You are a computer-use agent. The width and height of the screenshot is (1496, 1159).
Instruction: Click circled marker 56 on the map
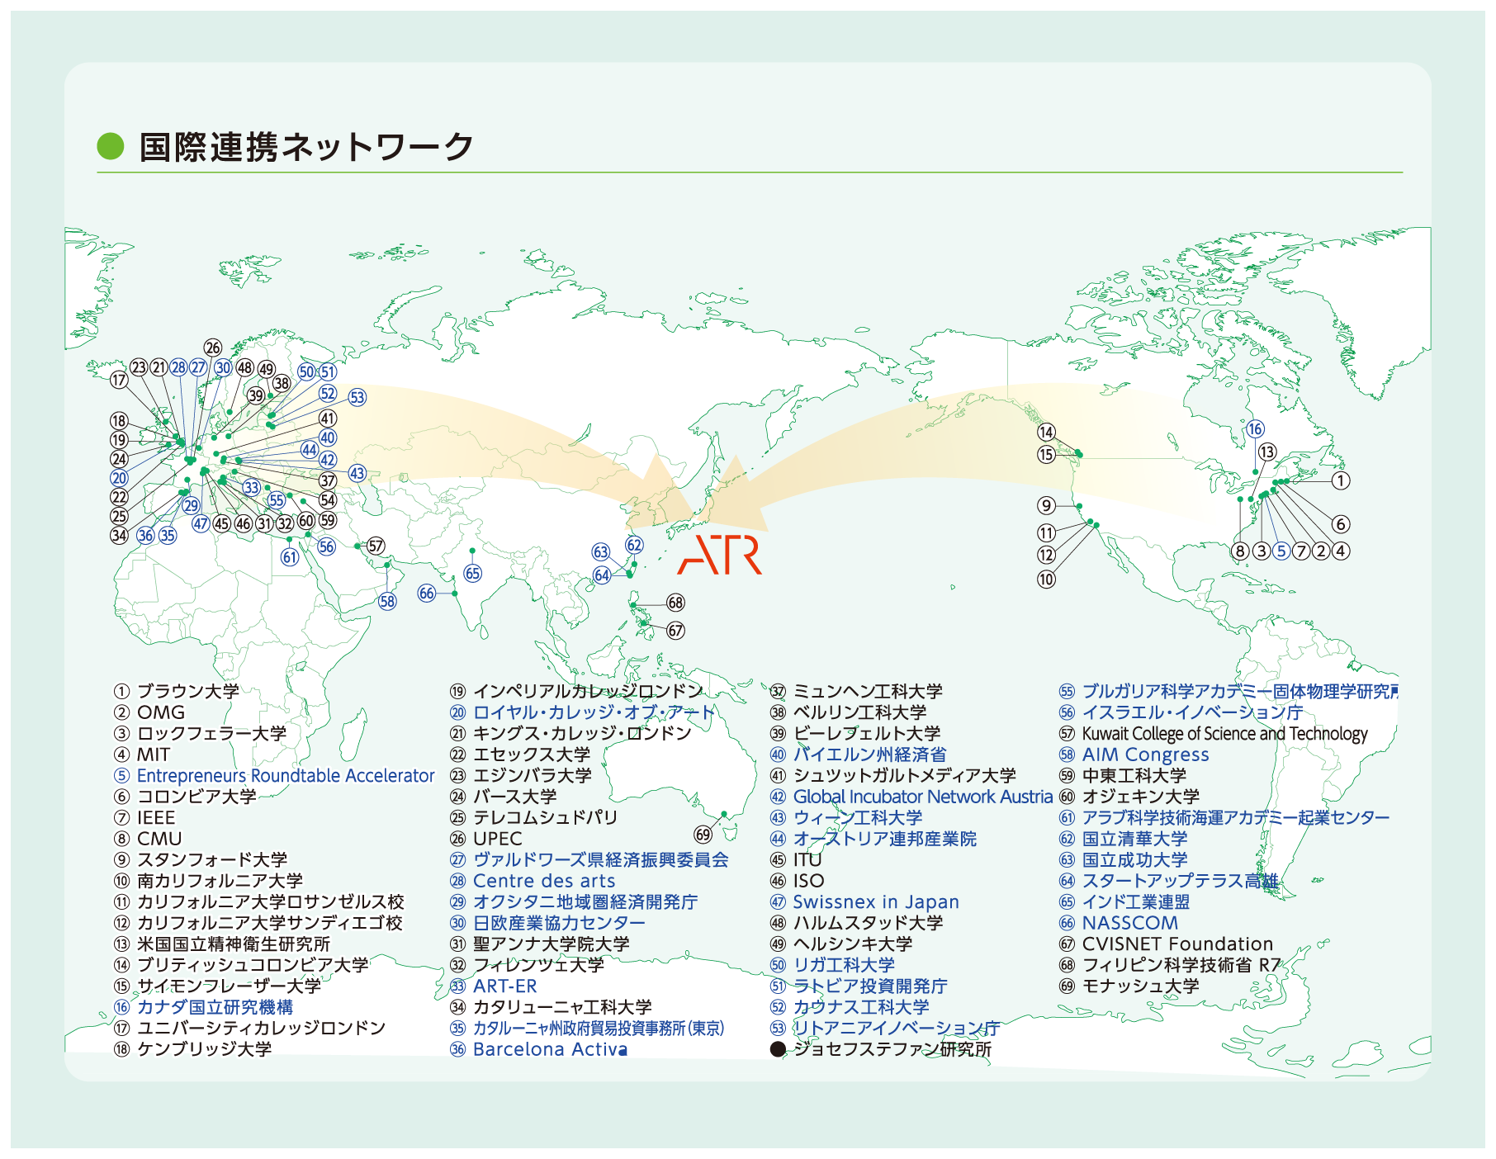coord(327,546)
